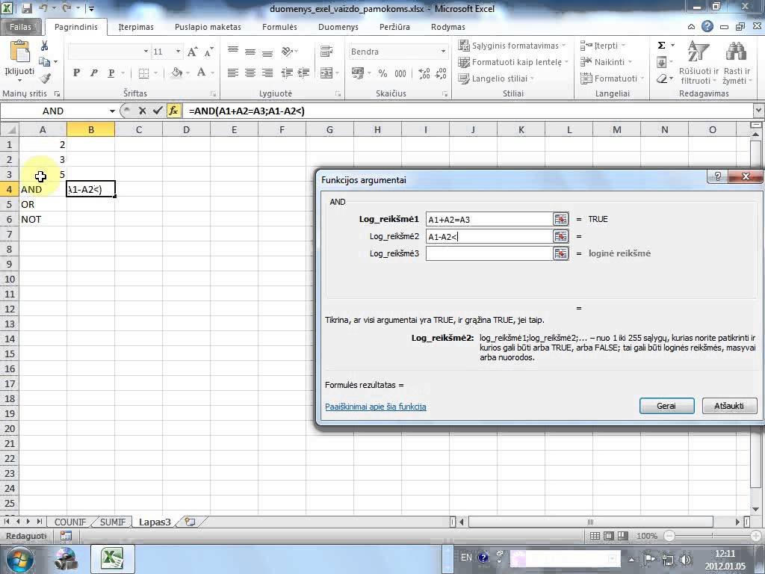Open the Bendra number format dropdown

pos(443,52)
